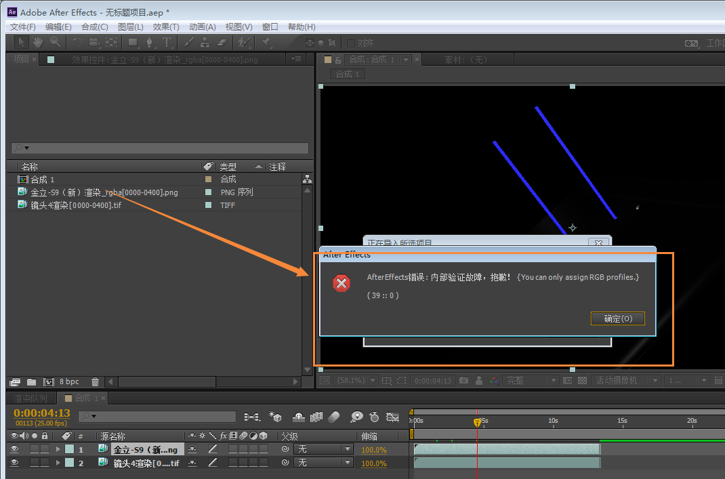
Task: Toggle the quality switch for layer 1
Action: point(213,449)
